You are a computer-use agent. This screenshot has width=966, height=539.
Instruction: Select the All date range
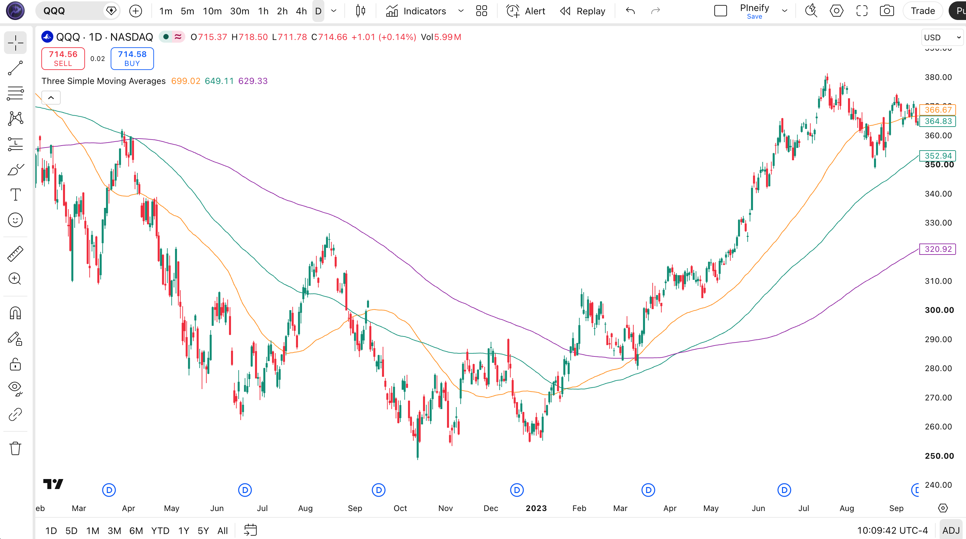(222, 531)
